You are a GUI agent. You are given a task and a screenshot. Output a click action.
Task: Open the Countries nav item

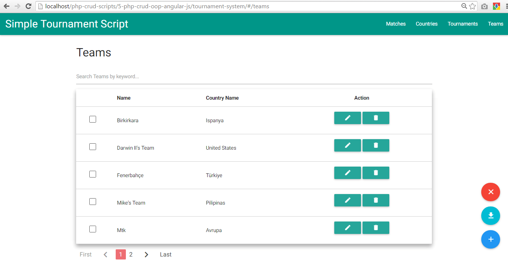[x=427, y=24]
